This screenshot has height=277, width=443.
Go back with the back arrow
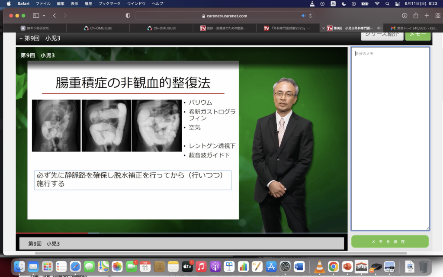click(x=55, y=16)
